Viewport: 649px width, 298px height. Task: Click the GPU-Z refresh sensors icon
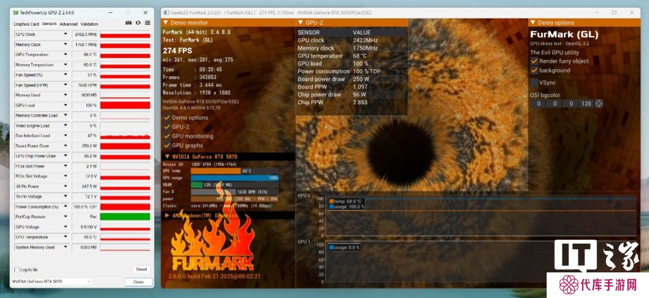(x=138, y=23)
